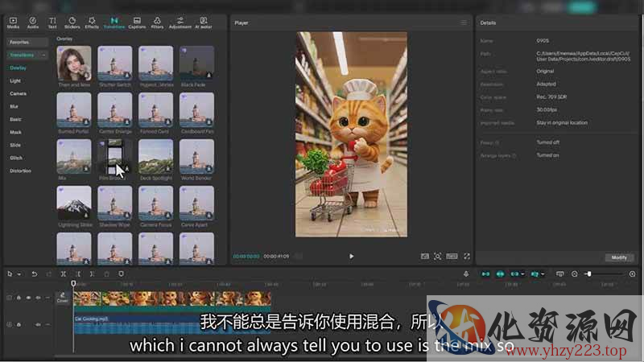Open the Audio panel

point(33,23)
